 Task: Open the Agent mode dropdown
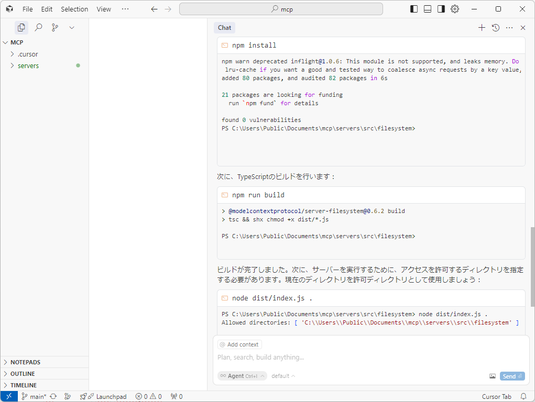tap(242, 376)
